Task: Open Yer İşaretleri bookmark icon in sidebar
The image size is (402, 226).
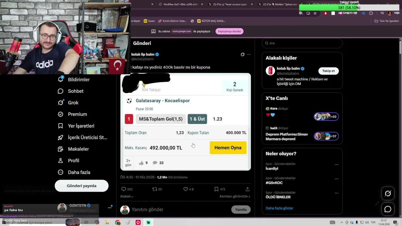Action: pyautogui.click(x=61, y=126)
